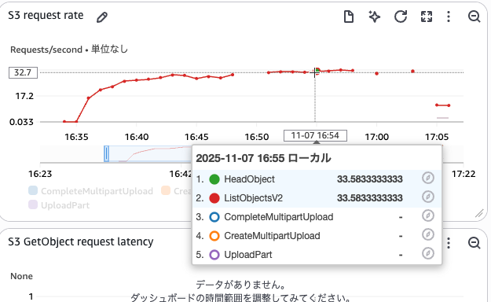Click the データがありません message
This screenshot has width=491, height=302.
tap(241, 285)
